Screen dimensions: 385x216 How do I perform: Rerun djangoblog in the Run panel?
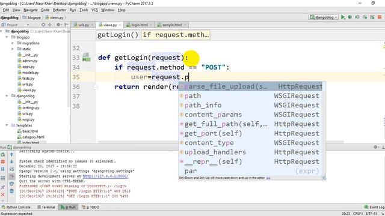click(2, 155)
